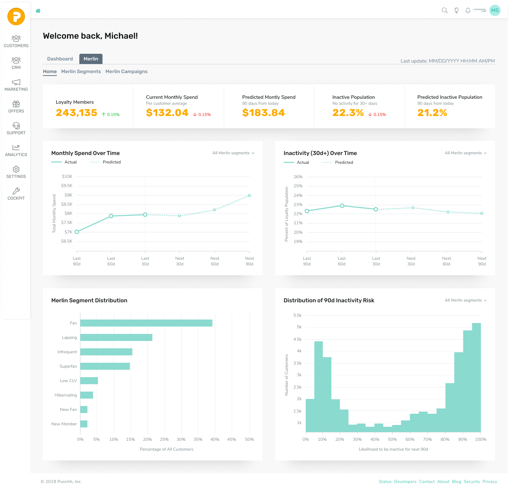Open the Merlin Campaigns tab
This screenshot has height=490, width=509.
click(x=126, y=71)
